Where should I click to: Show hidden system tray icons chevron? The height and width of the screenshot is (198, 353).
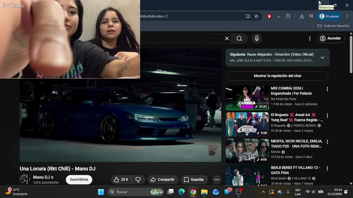pyautogui.click(x=263, y=192)
